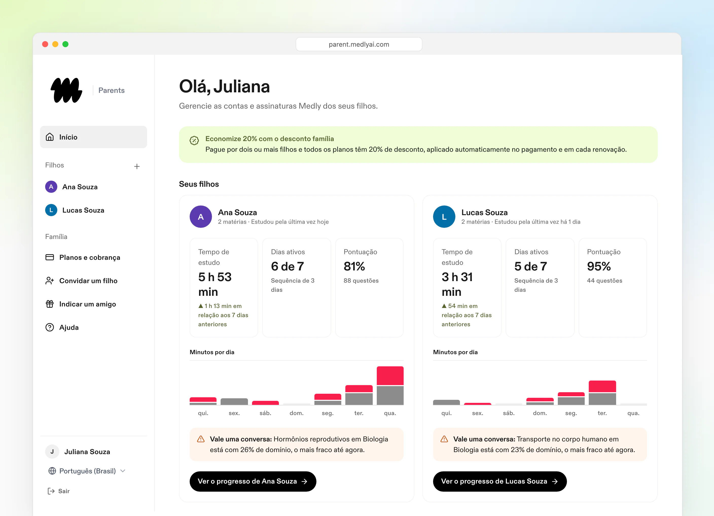Add a child with the plus icon
The image size is (714, 516).
(137, 166)
